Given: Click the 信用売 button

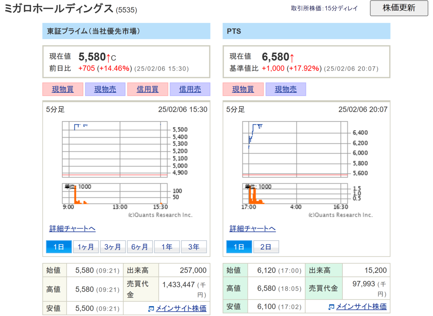Looking at the screenshot, I should point(190,89).
